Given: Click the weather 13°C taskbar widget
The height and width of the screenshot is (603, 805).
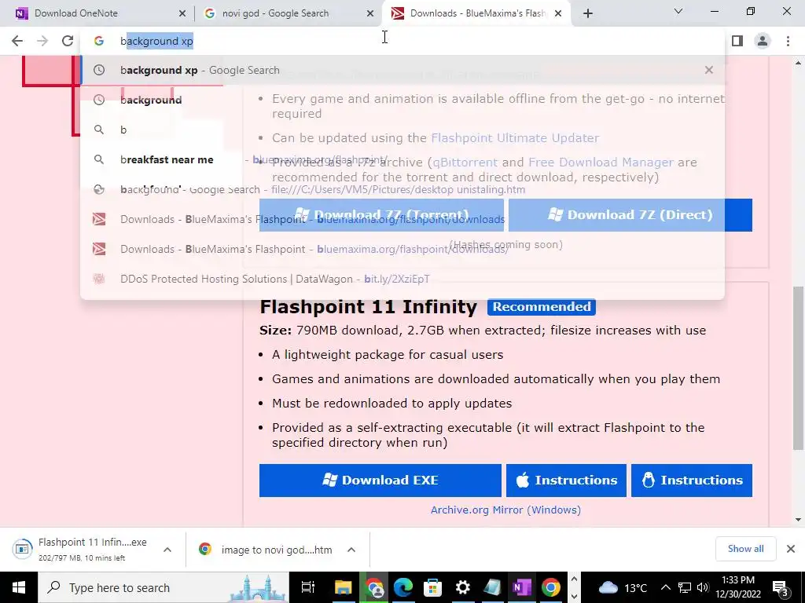Looking at the screenshot, I should 623,587.
